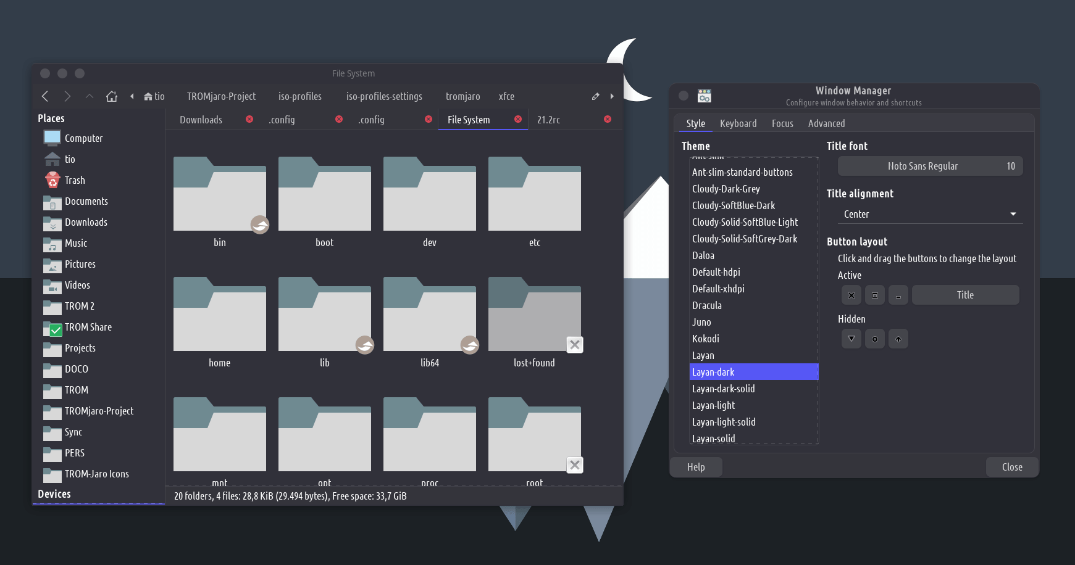1075x565 pixels.
Task: Go back using the left arrow
Action: (x=45, y=96)
